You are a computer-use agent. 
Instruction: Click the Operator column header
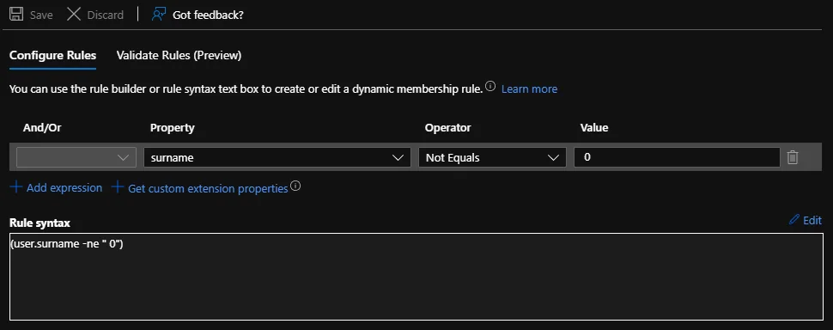point(447,127)
